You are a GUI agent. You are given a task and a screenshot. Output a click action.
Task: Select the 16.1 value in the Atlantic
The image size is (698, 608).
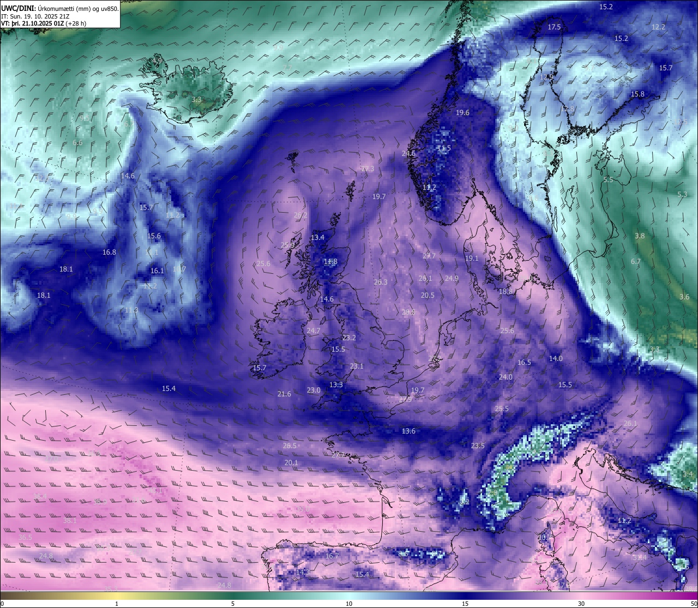[x=157, y=271]
